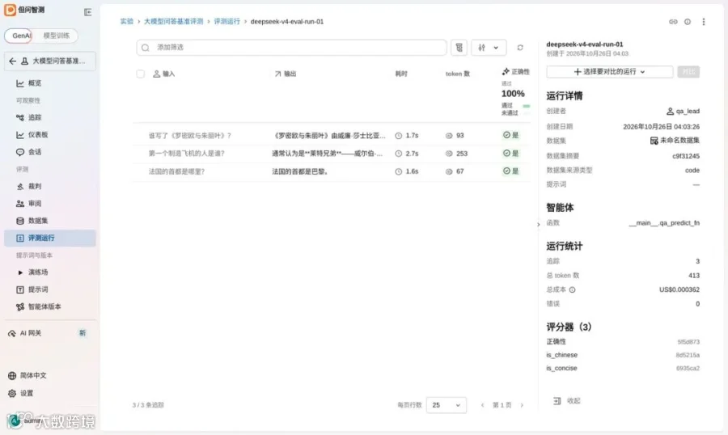The image size is (728, 435).
Task: Click the 1.7s duration cell
Action: [x=407, y=136]
